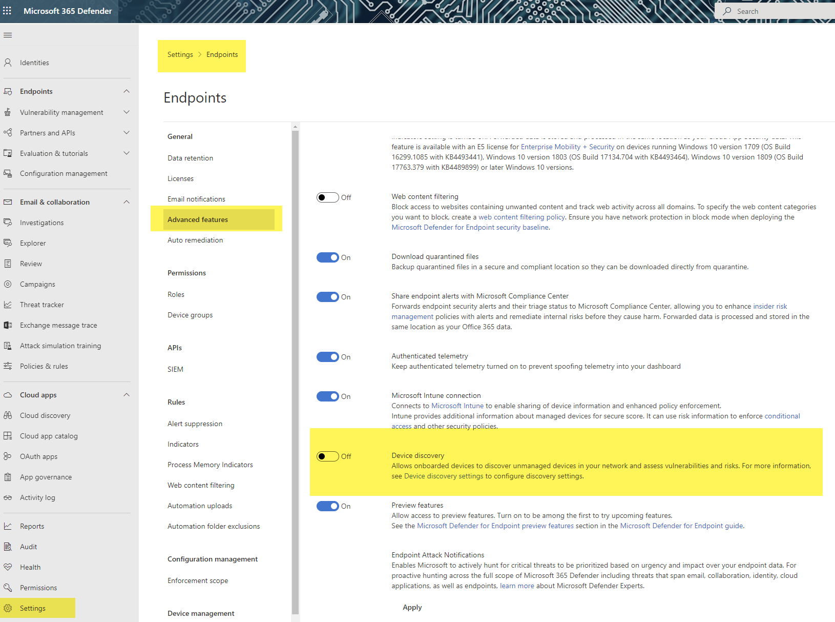The height and width of the screenshot is (622, 835).
Task: Open Microsoft Defender for Endpoint guide link
Action: (x=681, y=526)
